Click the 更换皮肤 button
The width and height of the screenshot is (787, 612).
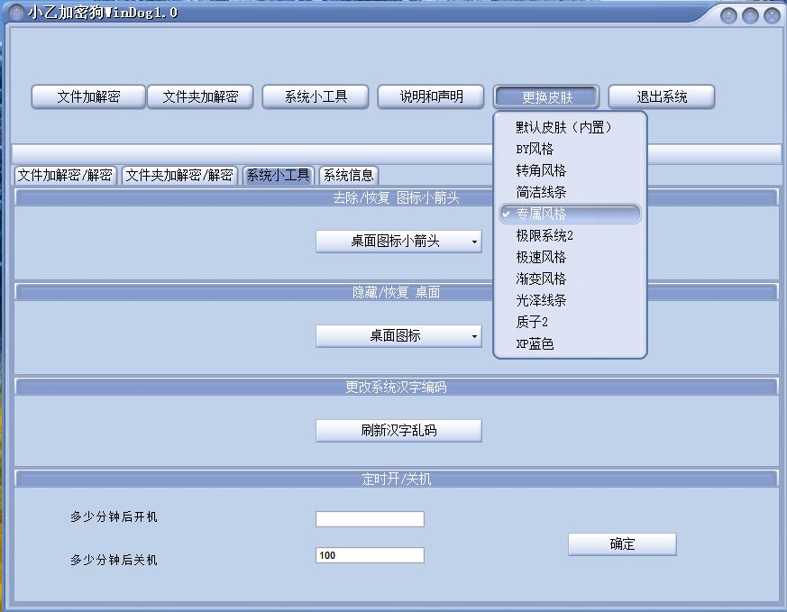(546, 96)
